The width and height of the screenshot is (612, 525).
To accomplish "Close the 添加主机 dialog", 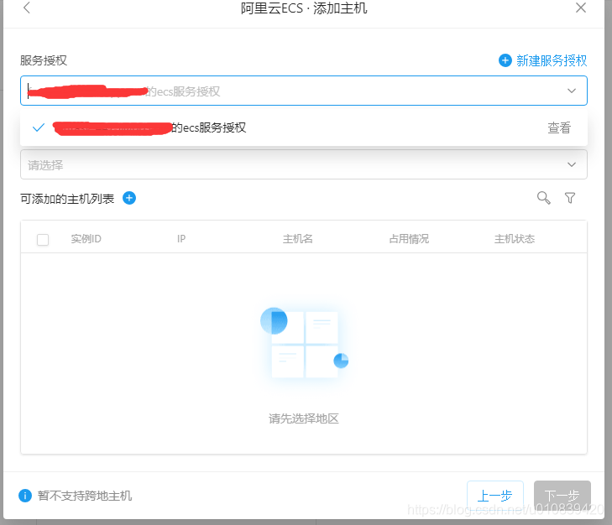I will [x=581, y=8].
